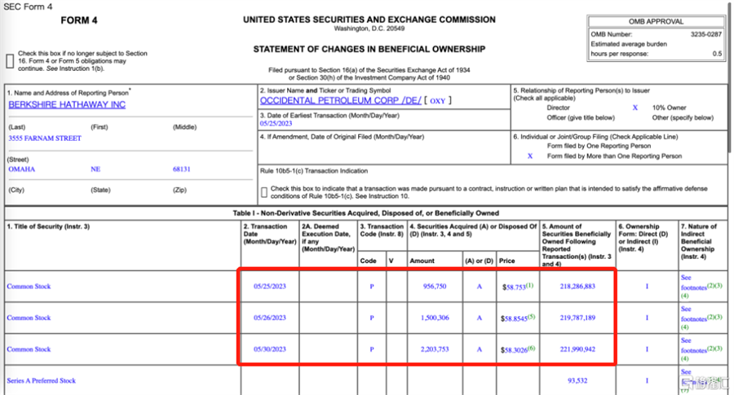Open the OCCIDENTAL PETROLEUM CORP /DE/ link
Screen dimensions: 734x395
pos(340,100)
